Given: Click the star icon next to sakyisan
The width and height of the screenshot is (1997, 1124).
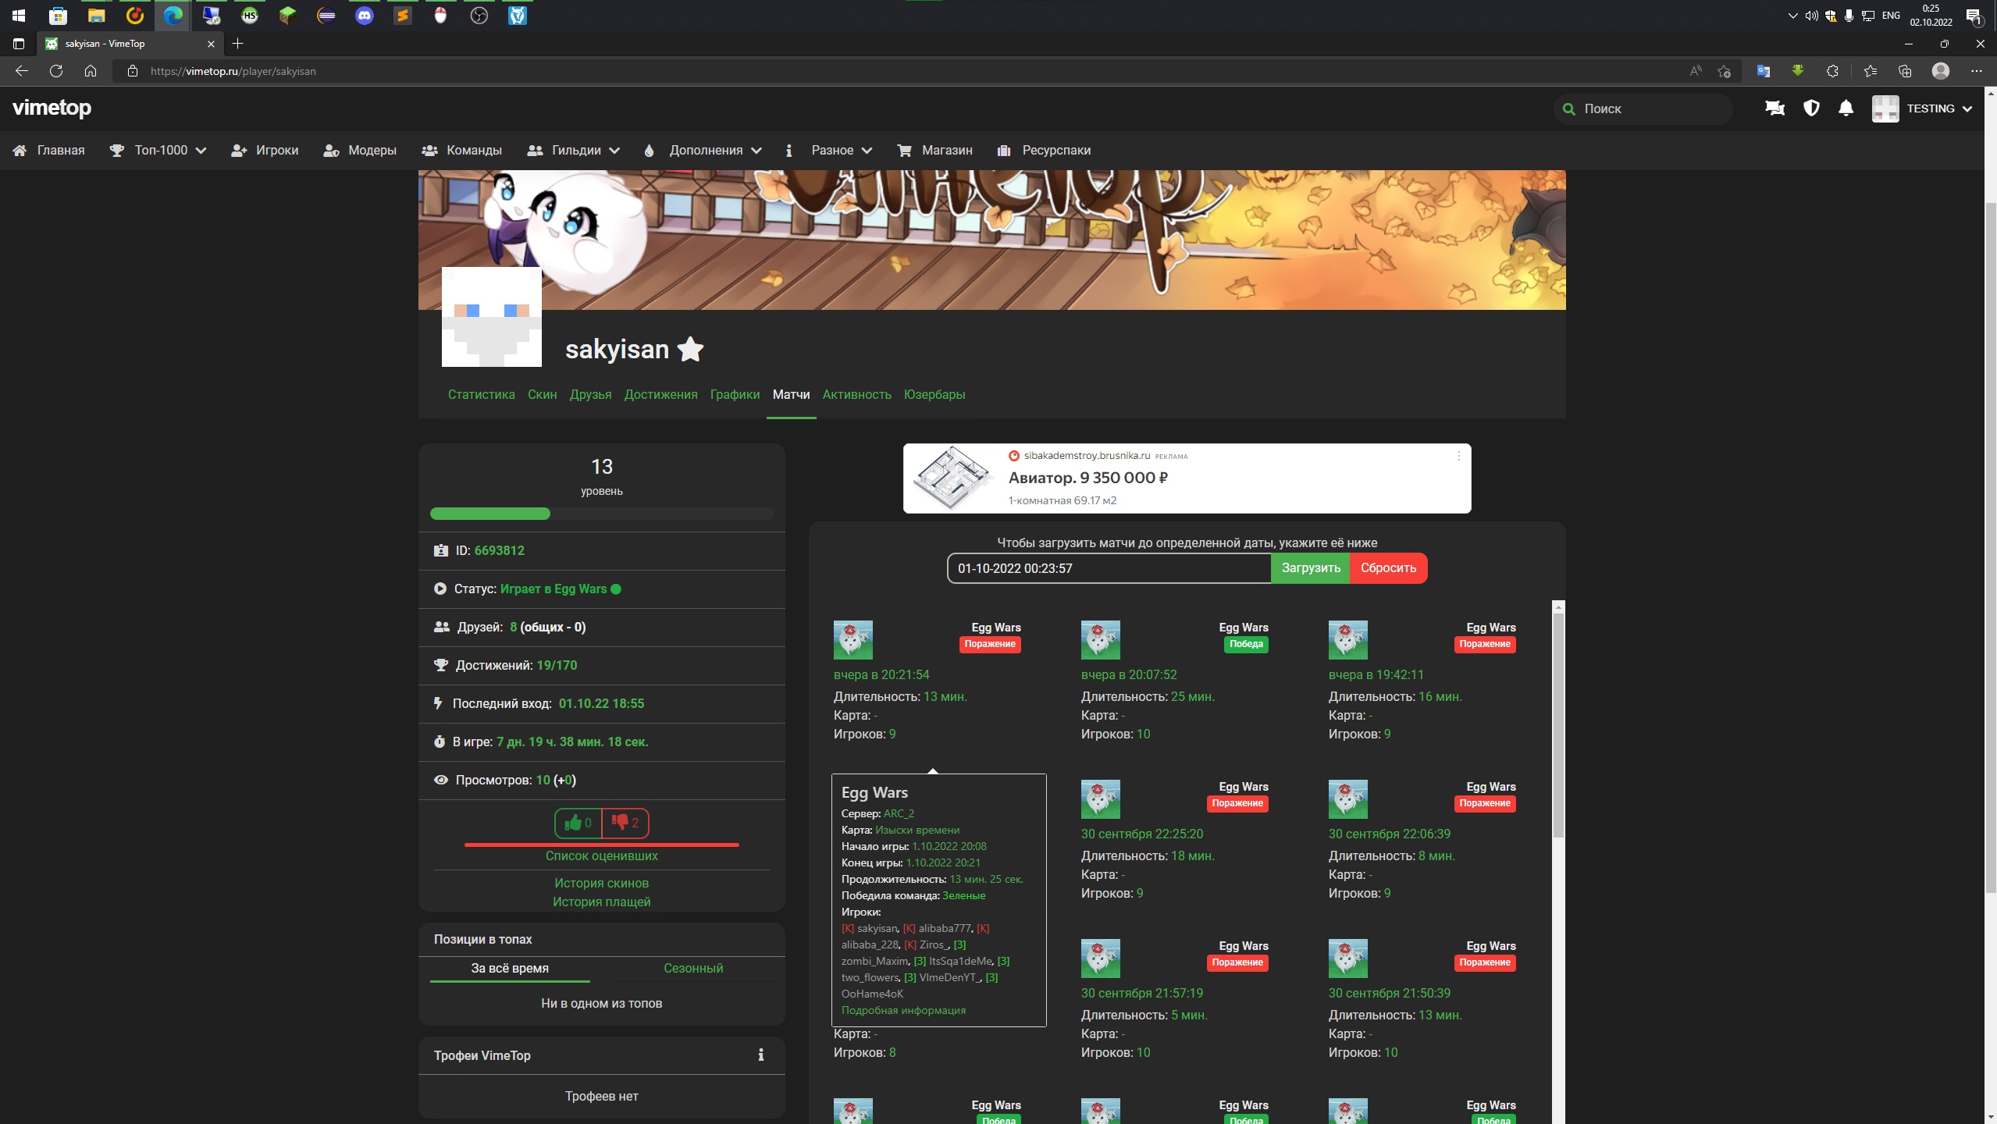Looking at the screenshot, I should point(690,349).
